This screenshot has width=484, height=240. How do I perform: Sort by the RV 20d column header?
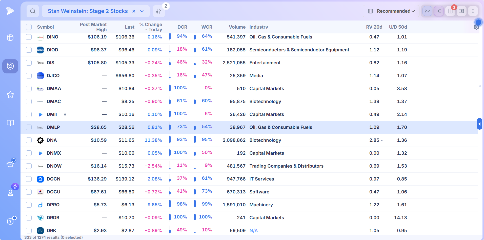click(x=374, y=27)
